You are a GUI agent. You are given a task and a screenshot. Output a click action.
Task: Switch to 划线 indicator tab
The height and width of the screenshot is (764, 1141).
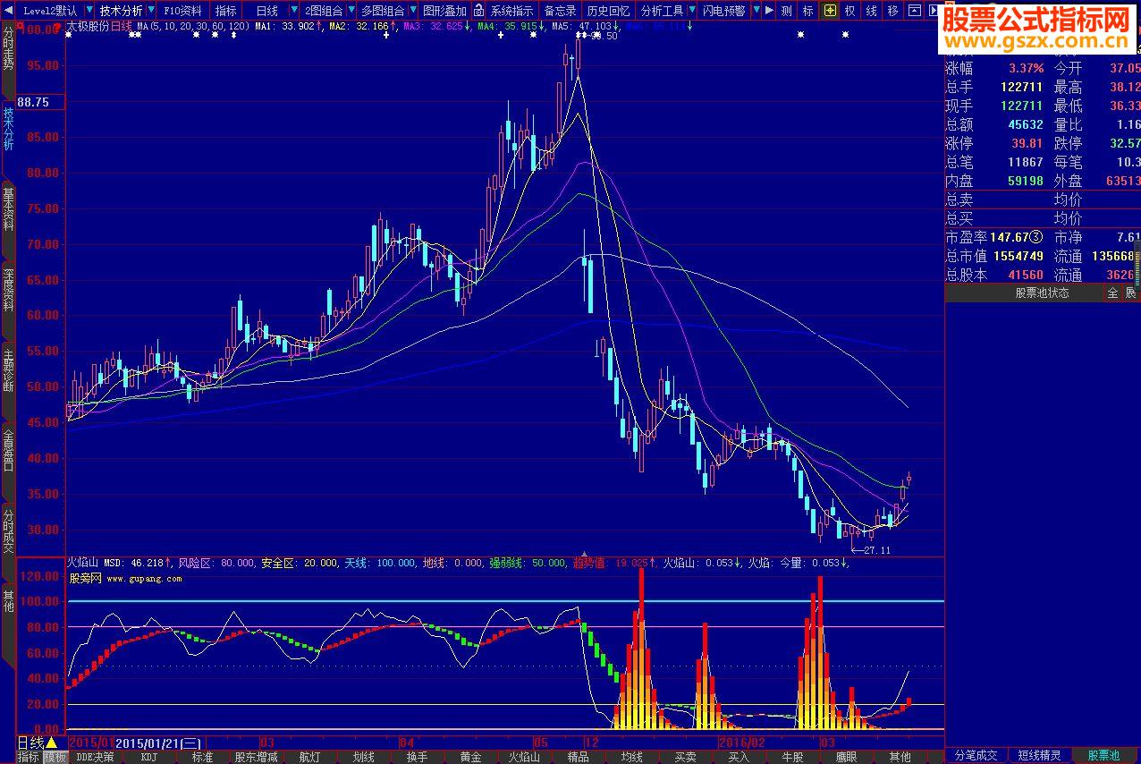click(x=363, y=757)
